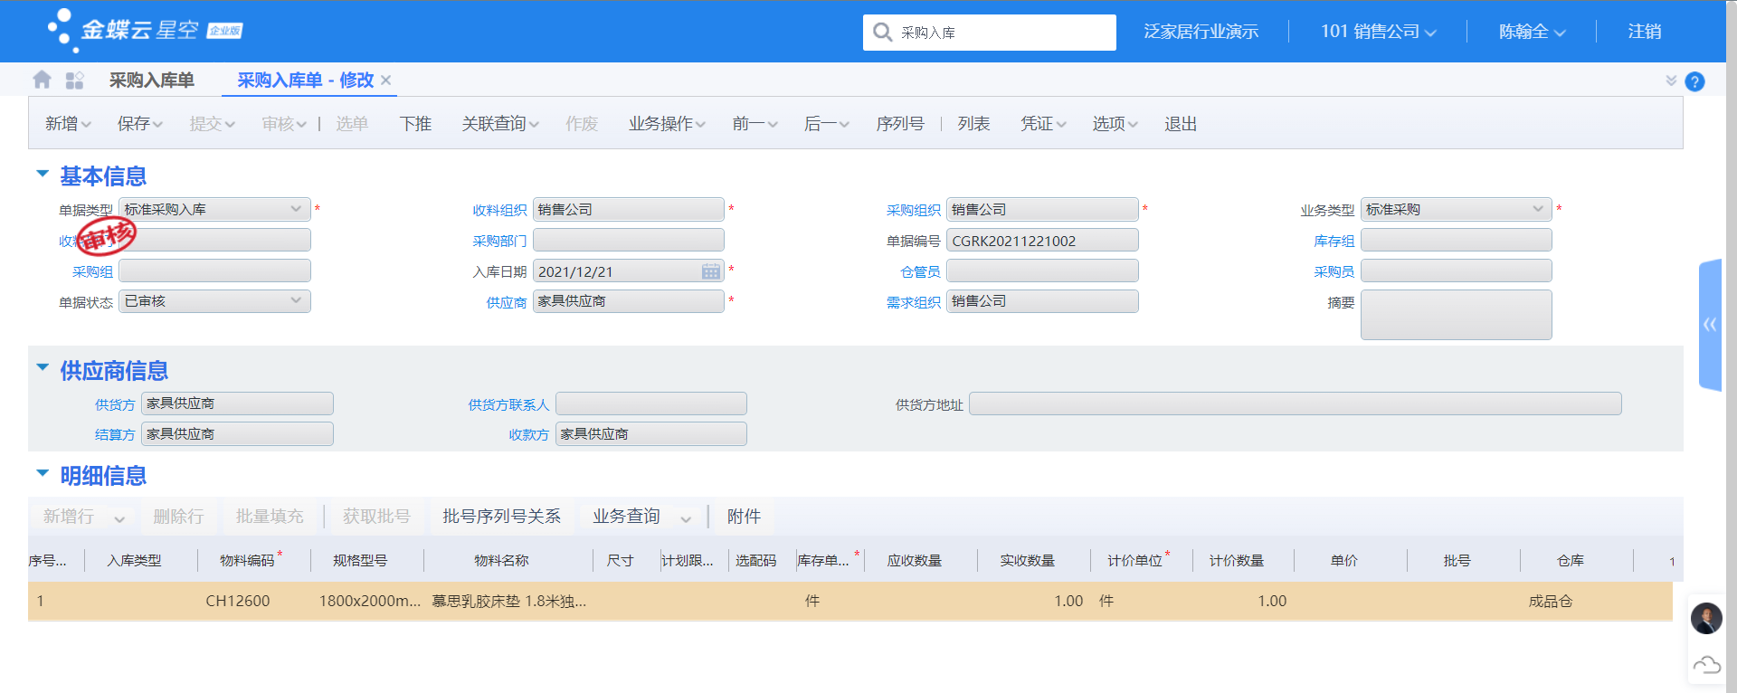This screenshot has height=693, width=1737.
Task: Click the 金蝶云星空 logo
Action: coord(145,31)
